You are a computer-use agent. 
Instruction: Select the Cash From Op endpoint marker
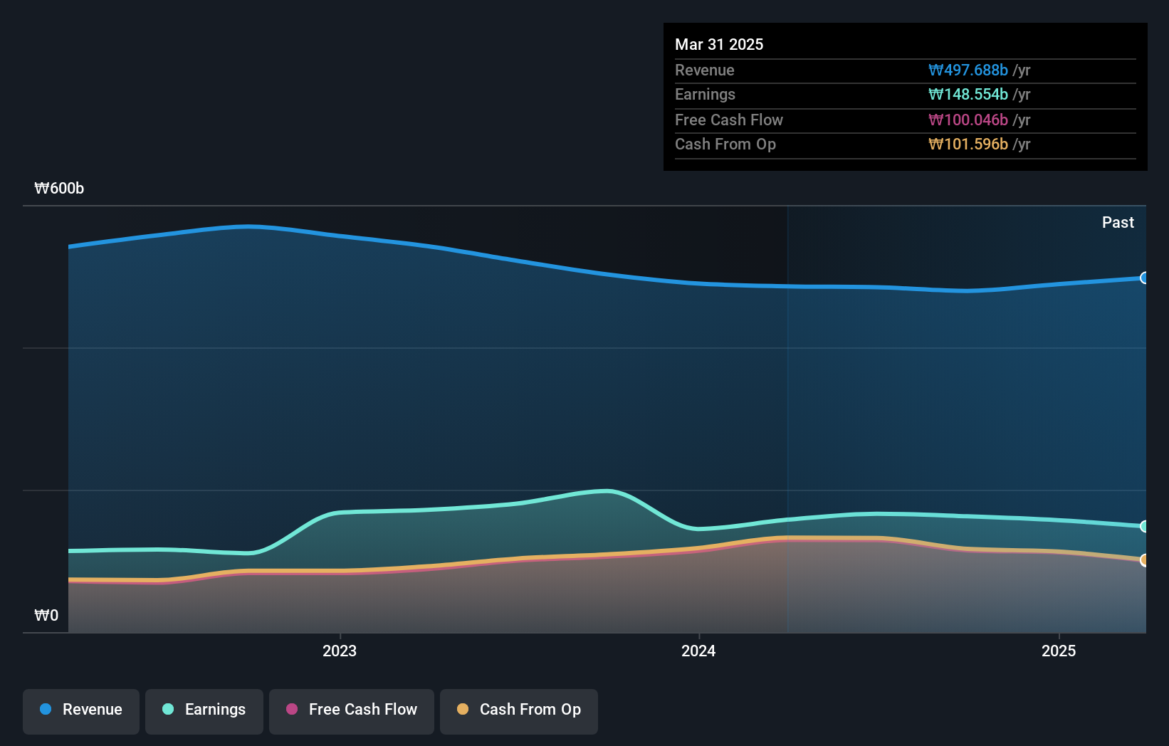tap(1145, 560)
